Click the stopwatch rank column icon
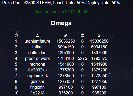This screenshot has width=133, height=96. (16, 35)
